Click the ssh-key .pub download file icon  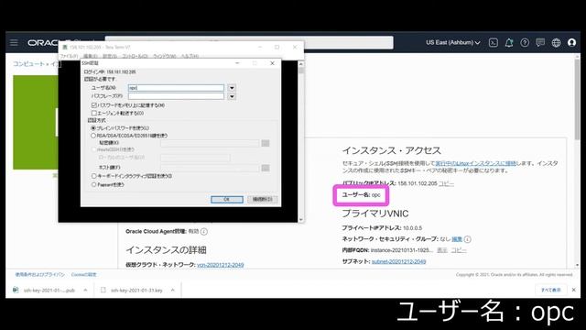[16, 290]
